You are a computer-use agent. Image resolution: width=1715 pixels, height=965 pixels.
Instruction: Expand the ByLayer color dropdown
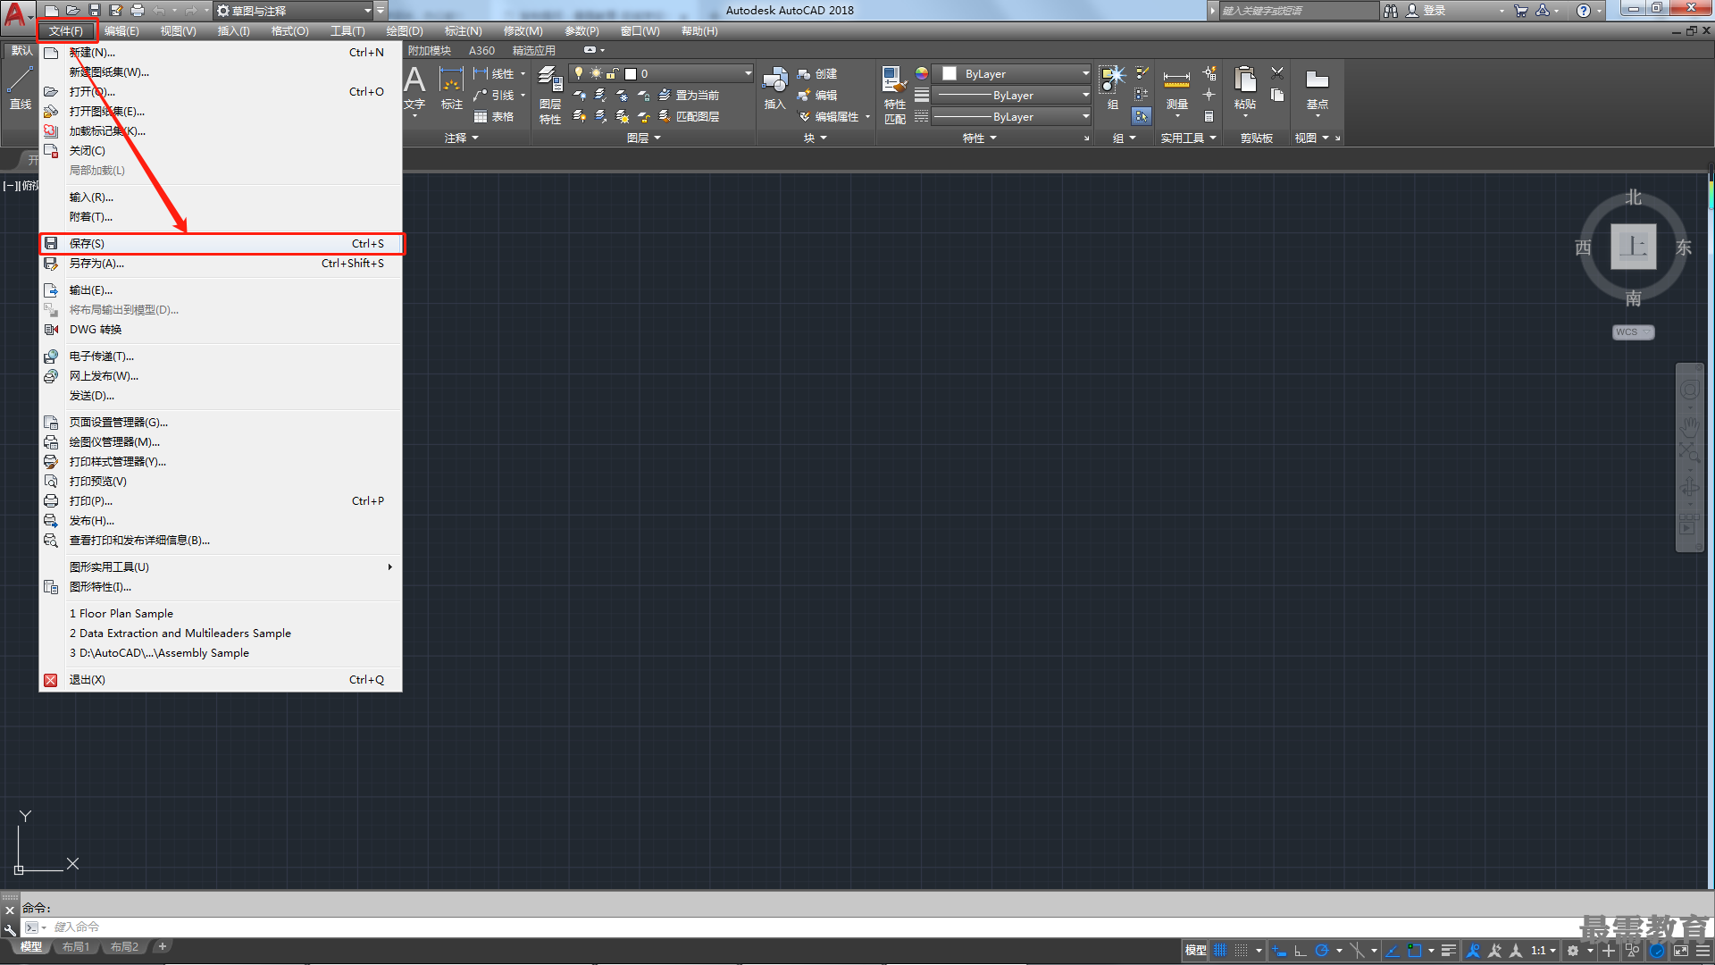pyautogui.click(x=1085, y=73)
